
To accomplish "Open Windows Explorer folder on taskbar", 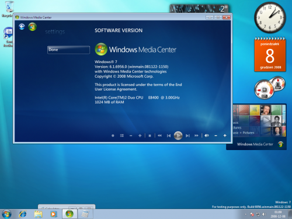I will (x=38, y=214).
